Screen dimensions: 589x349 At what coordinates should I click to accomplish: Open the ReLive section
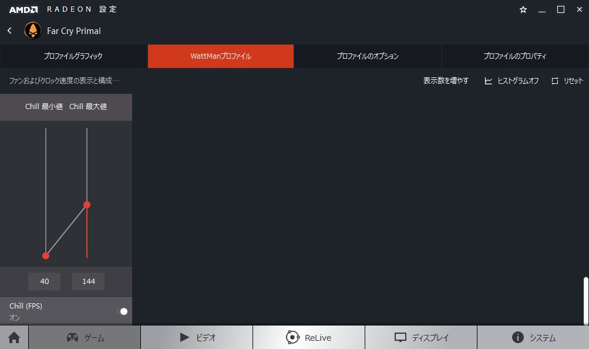coord(309,338)
